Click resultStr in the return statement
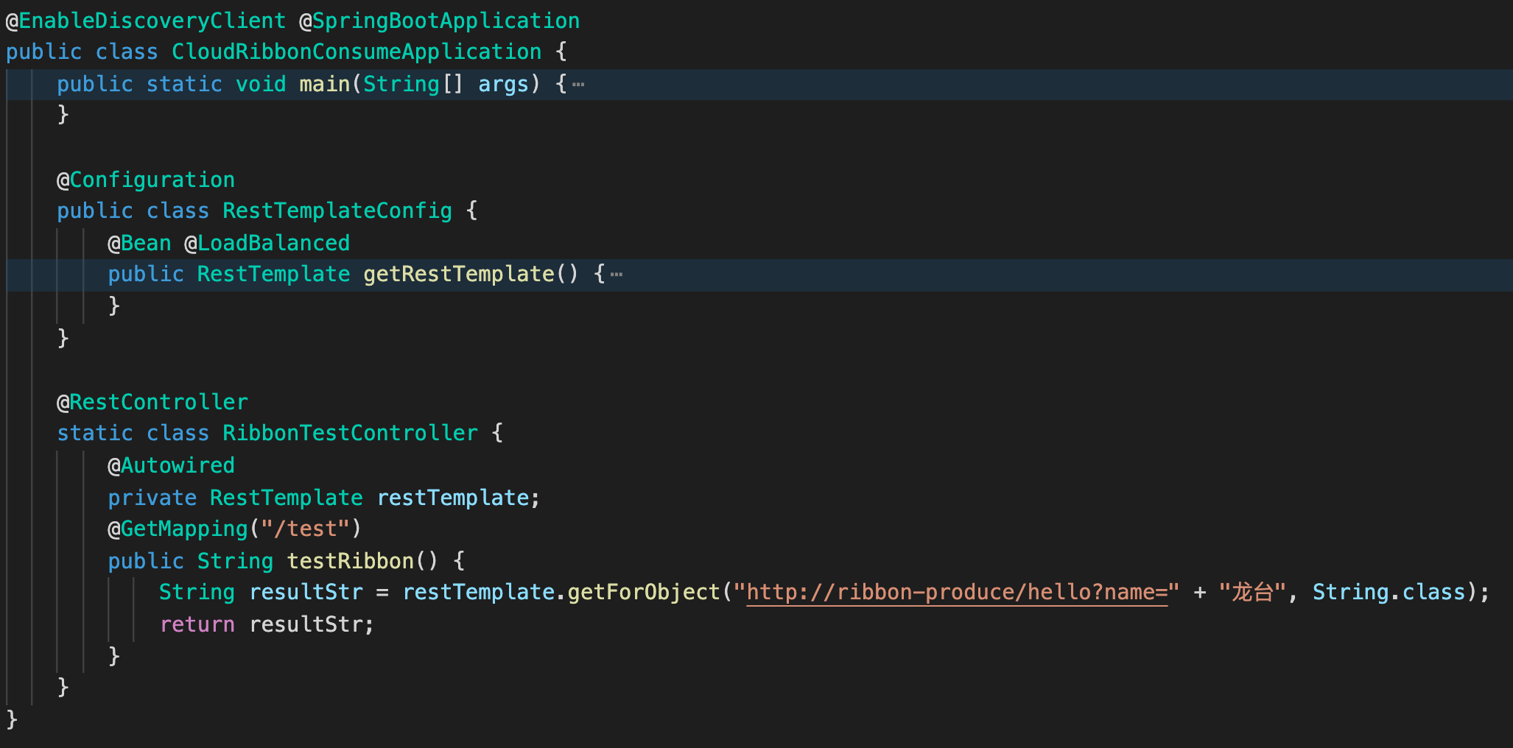This screenshot has height=748, width=1513. pos(306,625)
